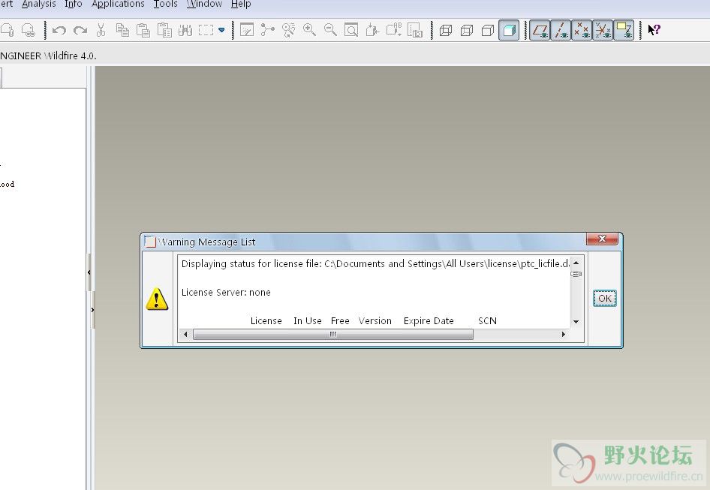This screenshot has width=710, height=490.
Task: Switch to Wireframe display mode
Action: click(x=446, y=30)
